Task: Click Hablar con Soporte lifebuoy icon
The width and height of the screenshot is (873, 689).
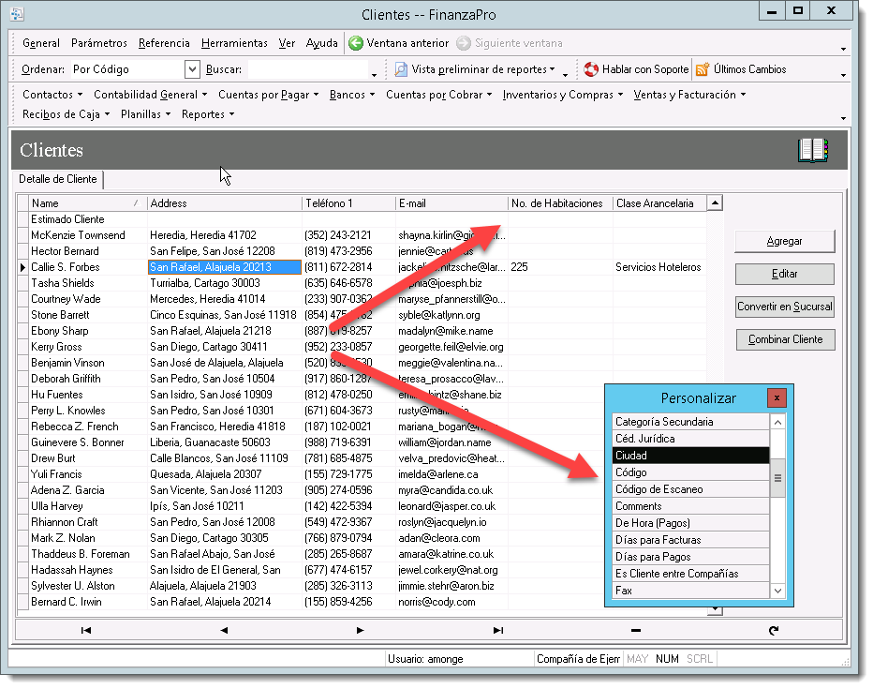Action: pos(591,69)
